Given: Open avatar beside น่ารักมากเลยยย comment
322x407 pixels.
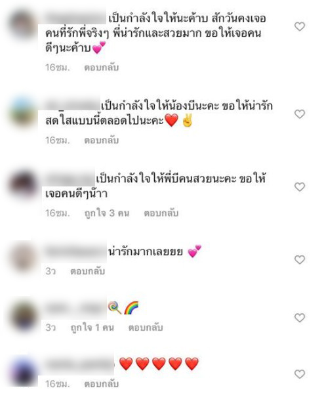Looking at the screenshot, I should point(23,258).
